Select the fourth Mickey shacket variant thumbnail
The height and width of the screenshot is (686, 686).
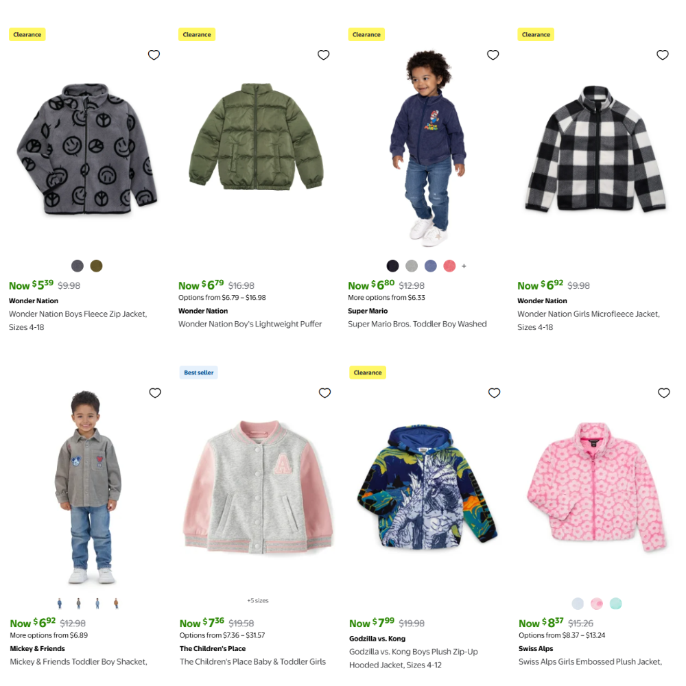coord(117,603)
